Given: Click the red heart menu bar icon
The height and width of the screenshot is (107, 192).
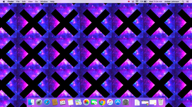Looking at the screenshot, I should coord(129,2).
